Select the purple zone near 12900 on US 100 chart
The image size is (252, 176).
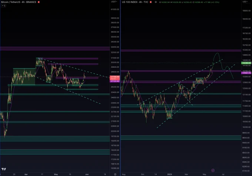(181, 82)
